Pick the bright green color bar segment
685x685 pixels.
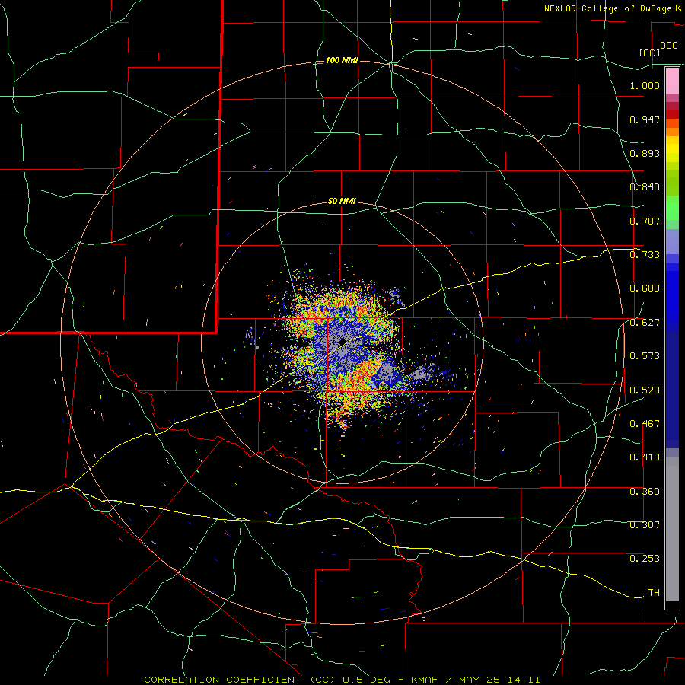[x=672, y=208]
